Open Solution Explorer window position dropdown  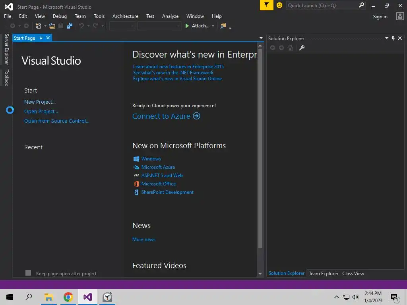(x=386, y=38)
